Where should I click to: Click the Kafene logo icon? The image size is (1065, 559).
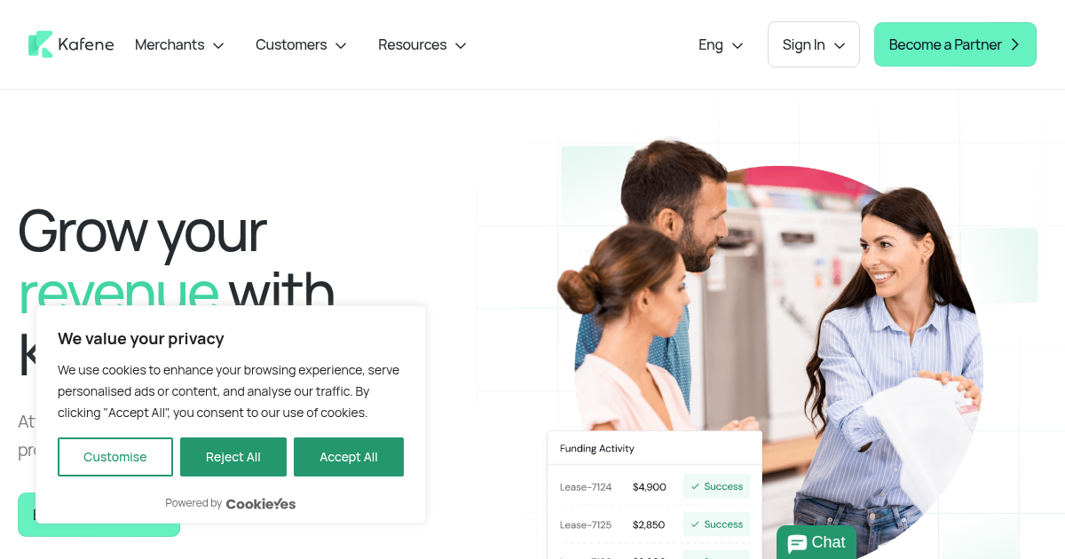[x=41, y=44]
